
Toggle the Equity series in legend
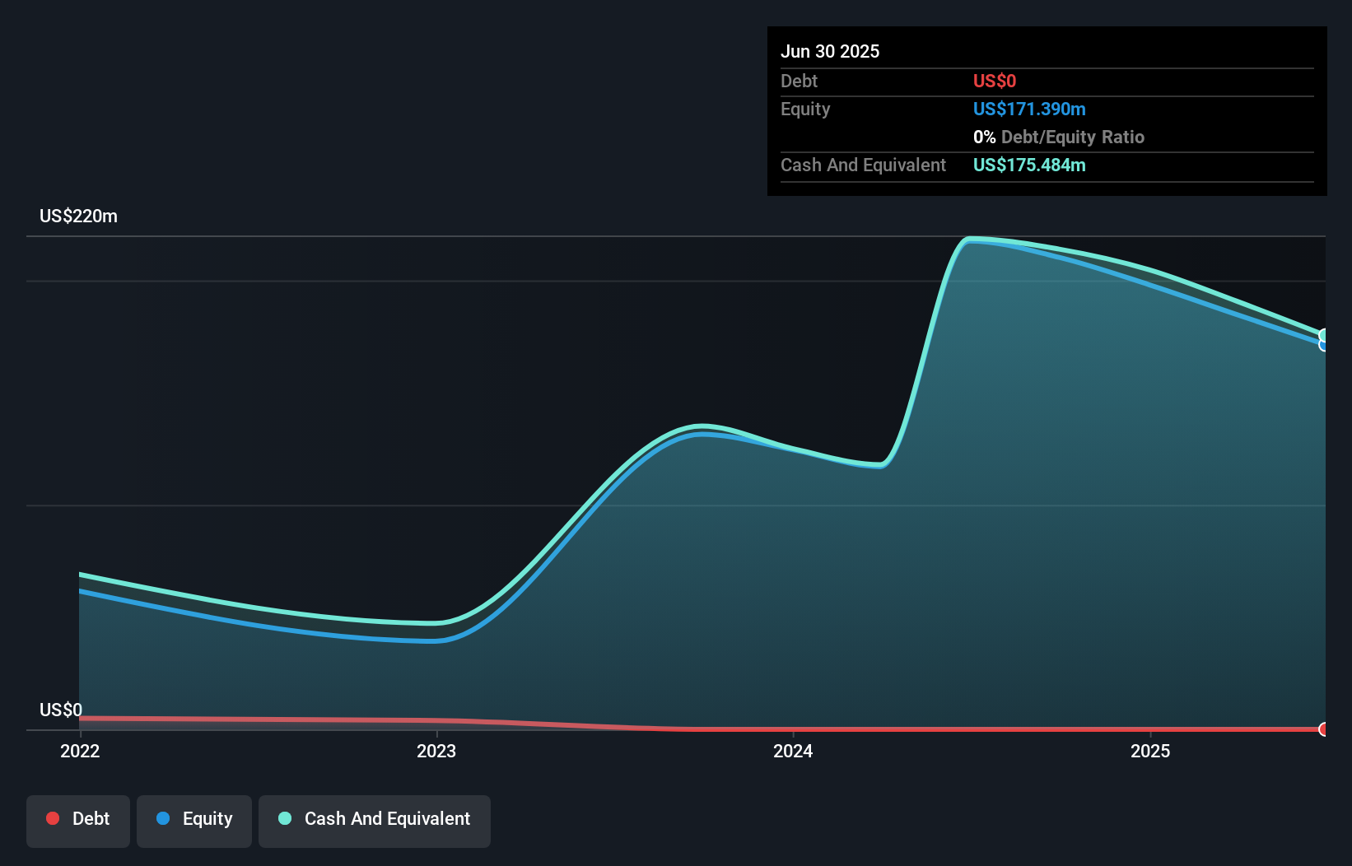(194, 821)
